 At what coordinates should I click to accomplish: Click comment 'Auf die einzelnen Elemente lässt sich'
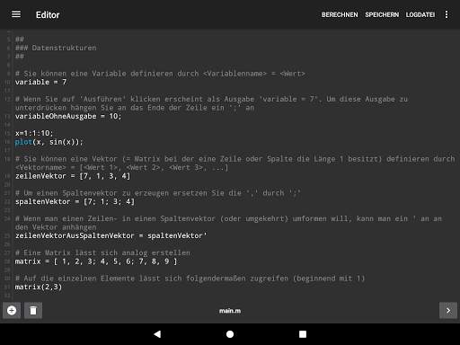pyautogui.click(x=190, y=279)
